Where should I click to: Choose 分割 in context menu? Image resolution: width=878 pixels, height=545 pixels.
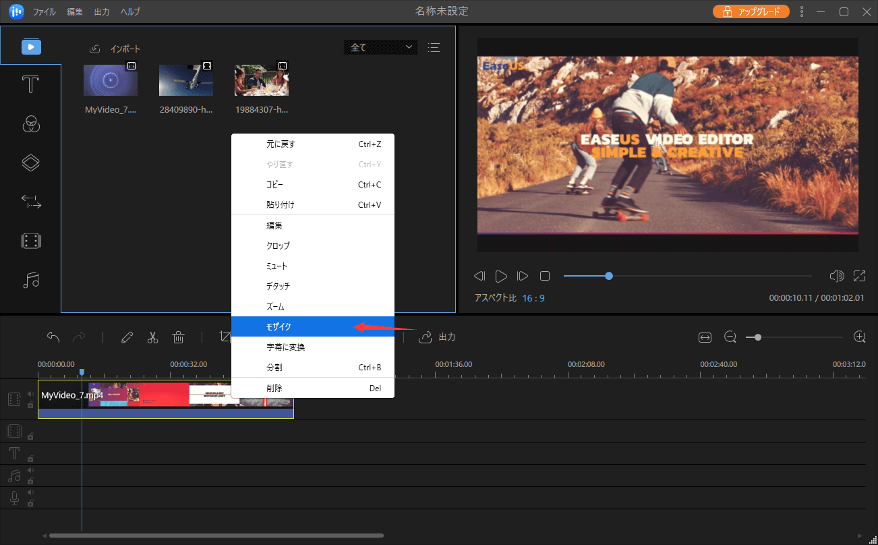[x=313, y=368]
